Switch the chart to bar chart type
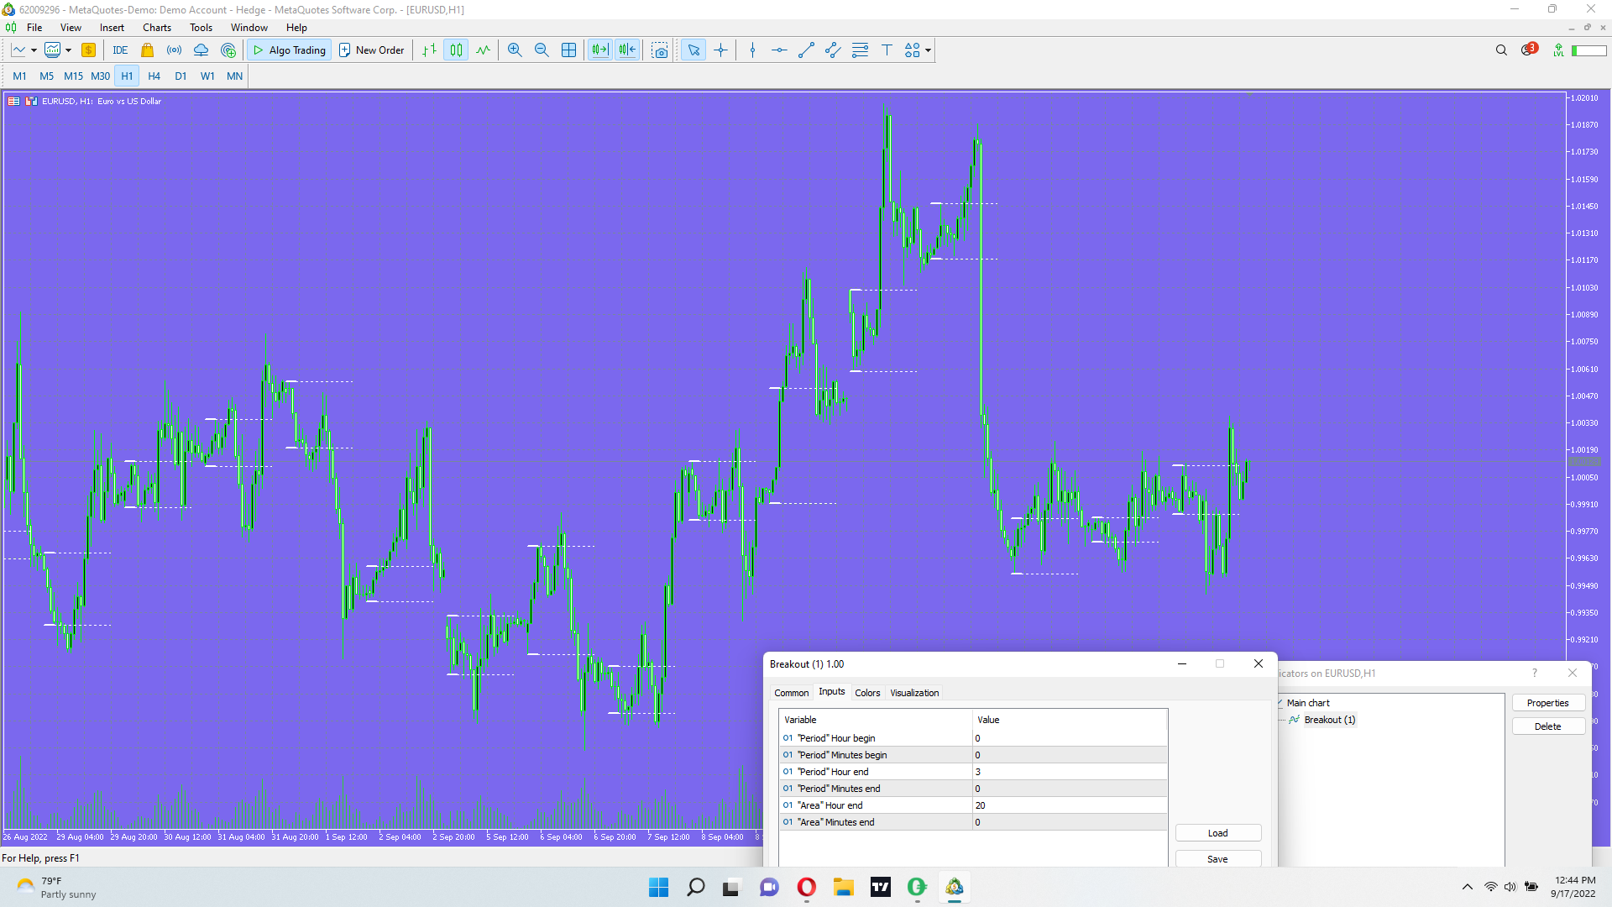The image size is (1612, 907). pyautogui.click(x=429, y=50)
